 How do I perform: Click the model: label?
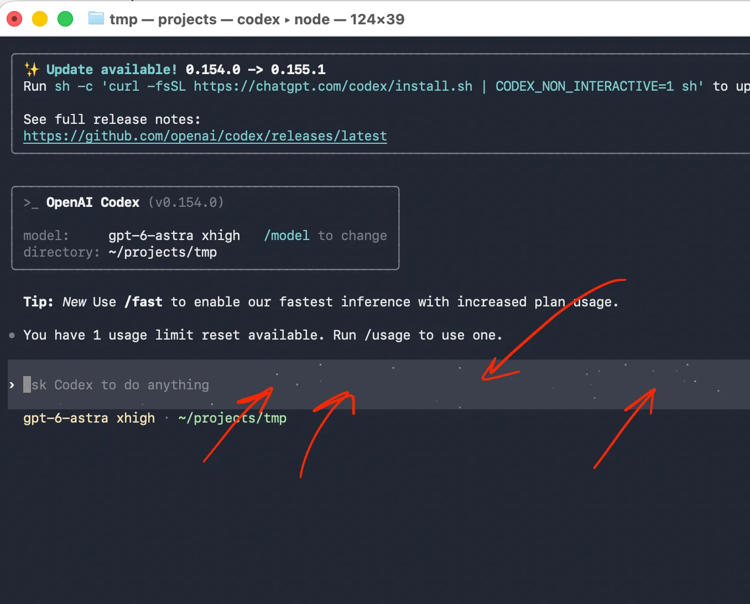[46, 236]
